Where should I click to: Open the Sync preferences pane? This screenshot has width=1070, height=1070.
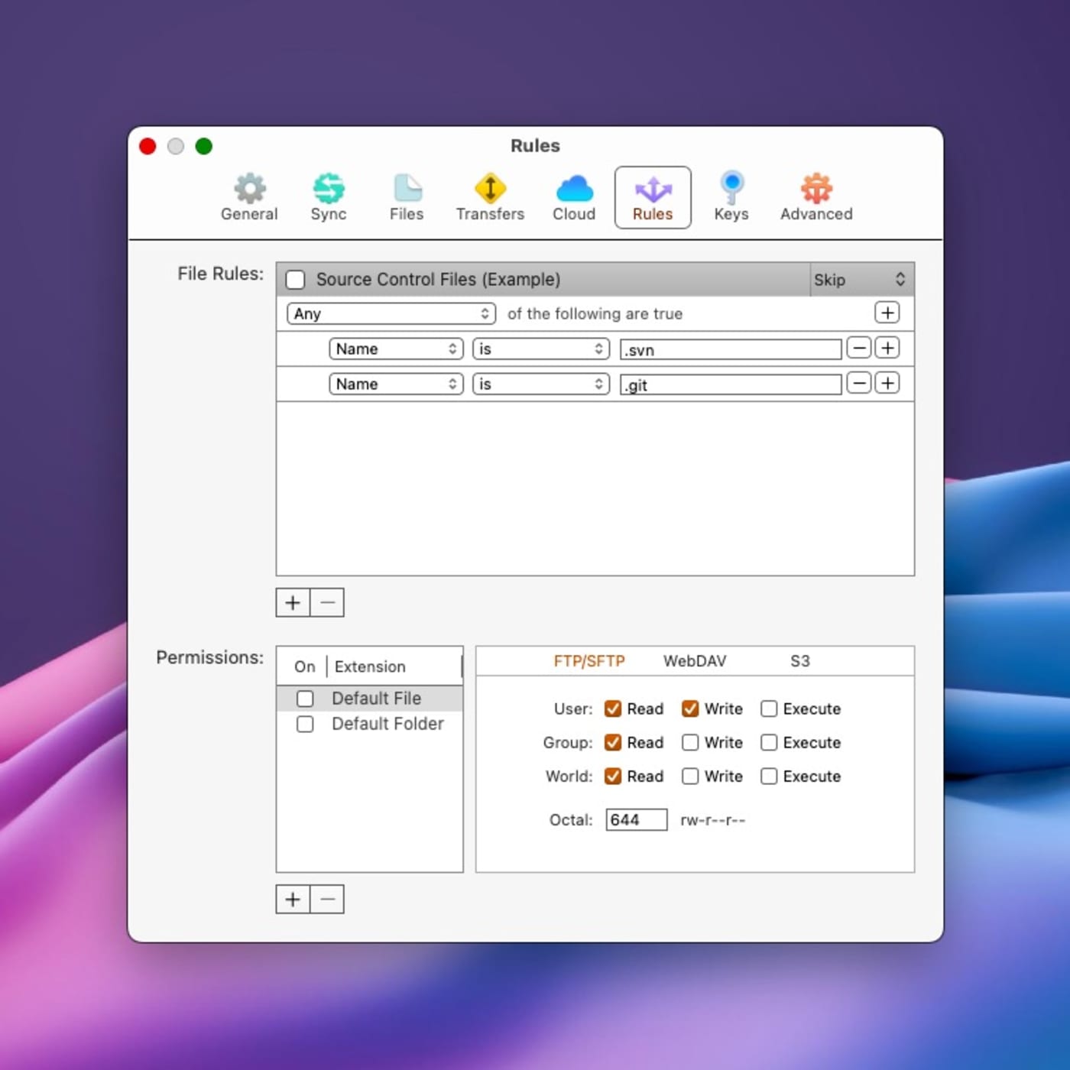point(329,197)
